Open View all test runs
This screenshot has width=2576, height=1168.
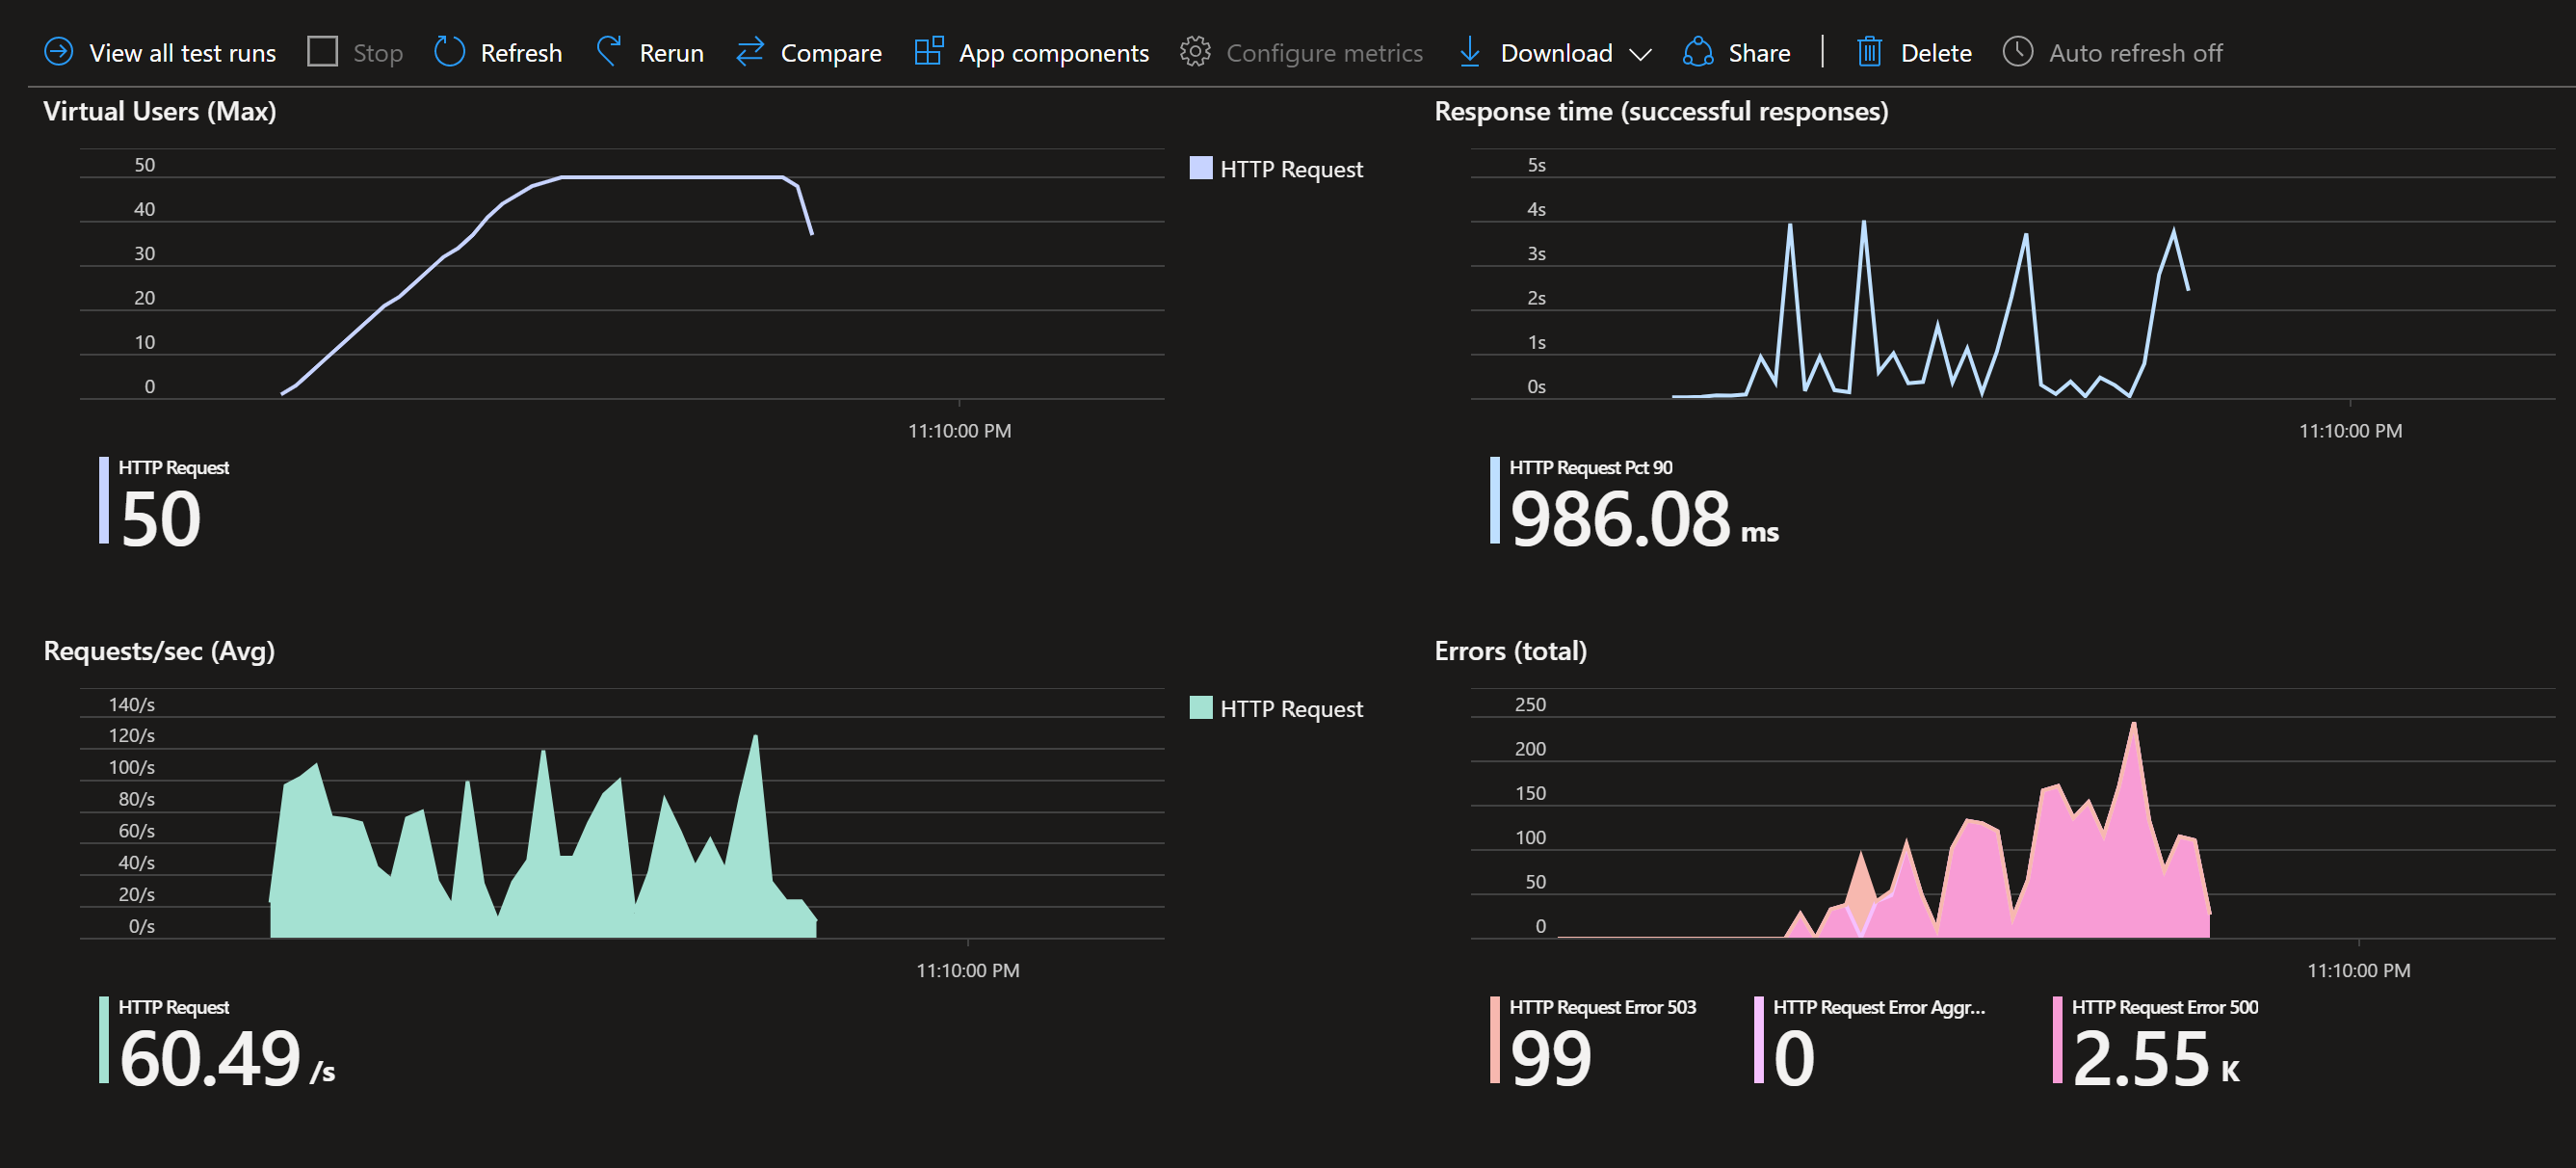[x=182, y=53]
